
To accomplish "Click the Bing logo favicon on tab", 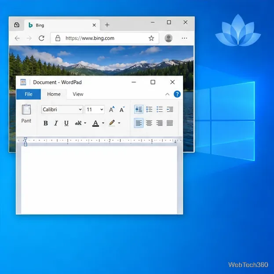I will tap(31, 25).
